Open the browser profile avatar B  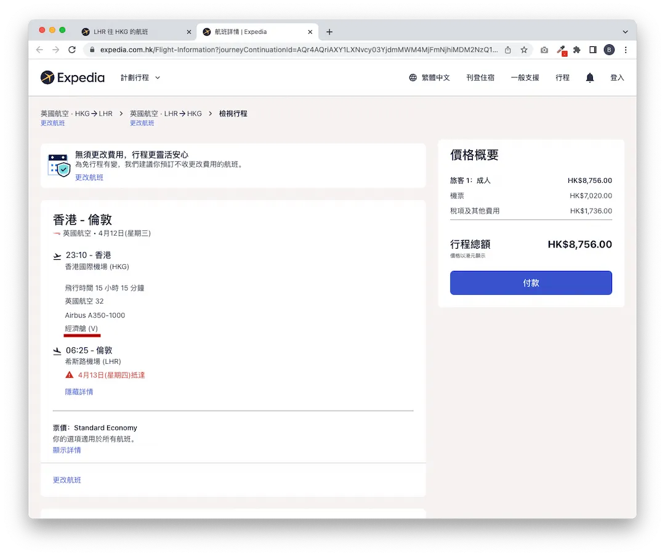[609, 50]
